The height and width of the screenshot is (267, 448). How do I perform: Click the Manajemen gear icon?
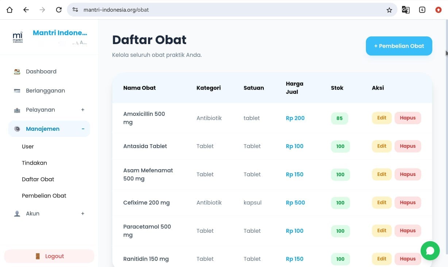pyautogui.click(x=17, y=129)
